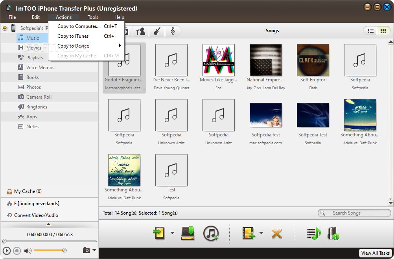Open the Tools menu
394x259 pixels.
coord(93,17)
